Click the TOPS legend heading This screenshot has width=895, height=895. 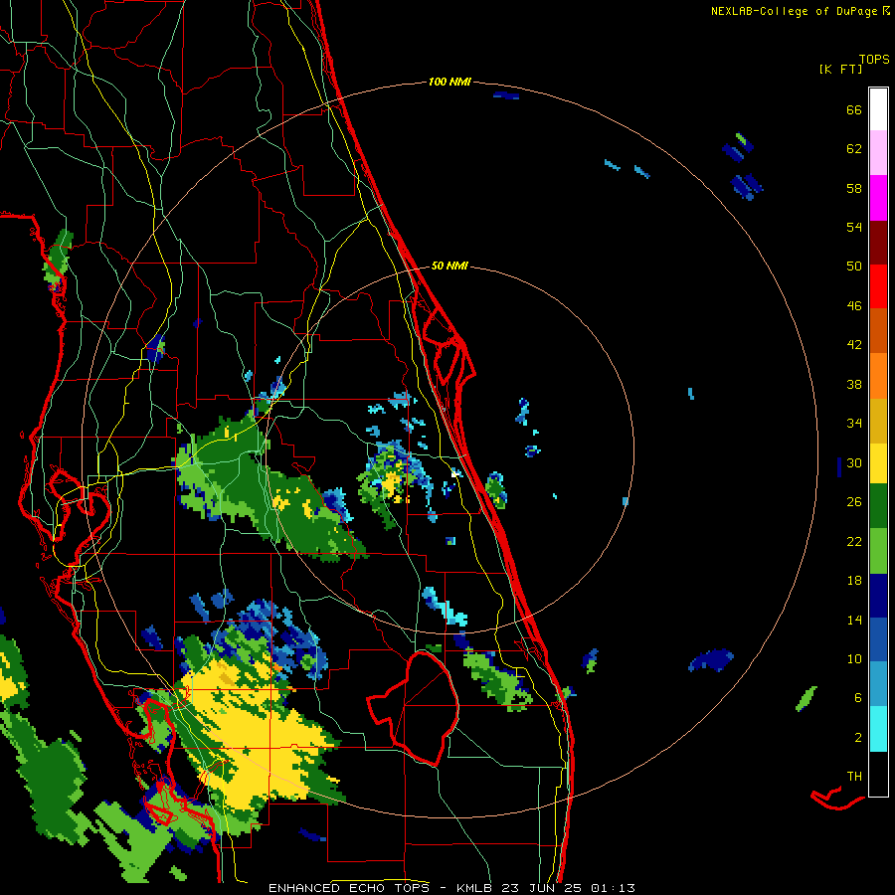874,59
